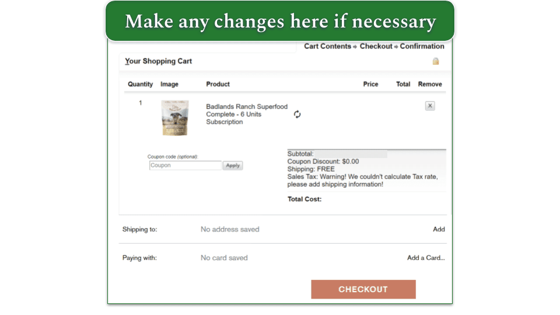Click the Remove column header
Image resolution: width=560 pixels, height=315 pixels.
pos(430,84)
